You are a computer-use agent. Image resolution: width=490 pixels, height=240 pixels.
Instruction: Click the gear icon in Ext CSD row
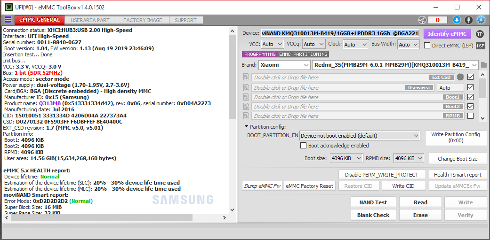[x=460, y=77]
